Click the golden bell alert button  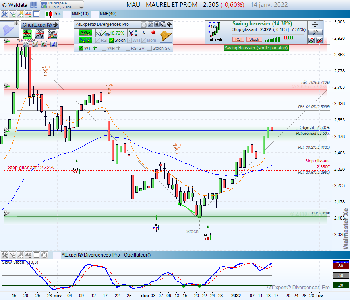166,36
